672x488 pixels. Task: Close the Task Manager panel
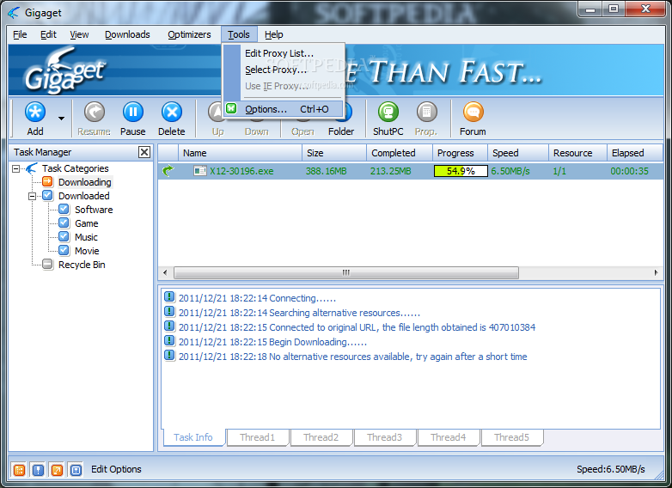[x=144, y=152]
